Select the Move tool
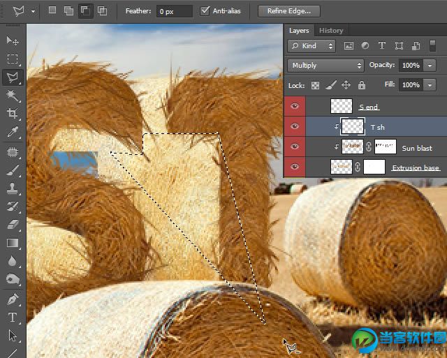 coord(13,41)
